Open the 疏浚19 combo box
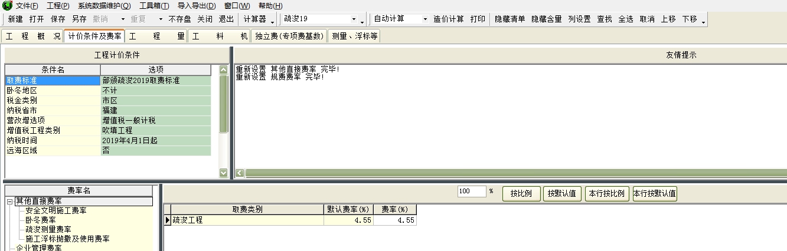Screen dimensions: 787x251 pos(319,19)
